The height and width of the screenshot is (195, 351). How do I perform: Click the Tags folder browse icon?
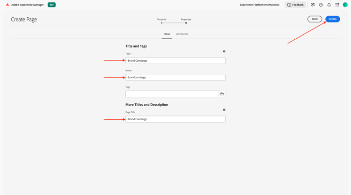tap(222, 94)
